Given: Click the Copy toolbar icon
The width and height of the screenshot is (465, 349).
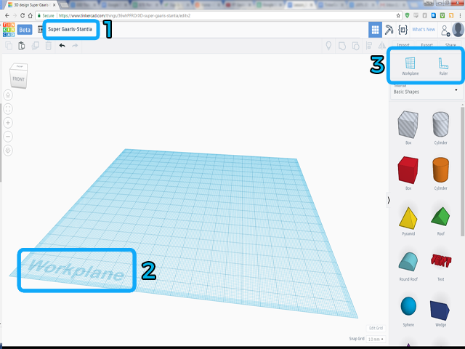Looking at the screenshot, I should pyautogui.click(x=9, y=46).
